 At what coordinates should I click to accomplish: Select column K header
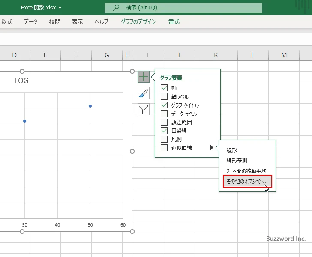(x=216, y=55)
